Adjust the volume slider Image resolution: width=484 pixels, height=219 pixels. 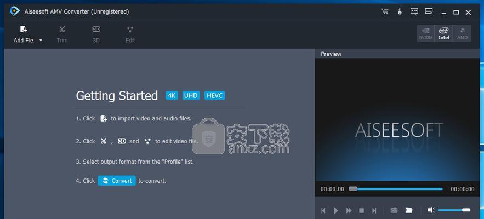pos(454,210)
